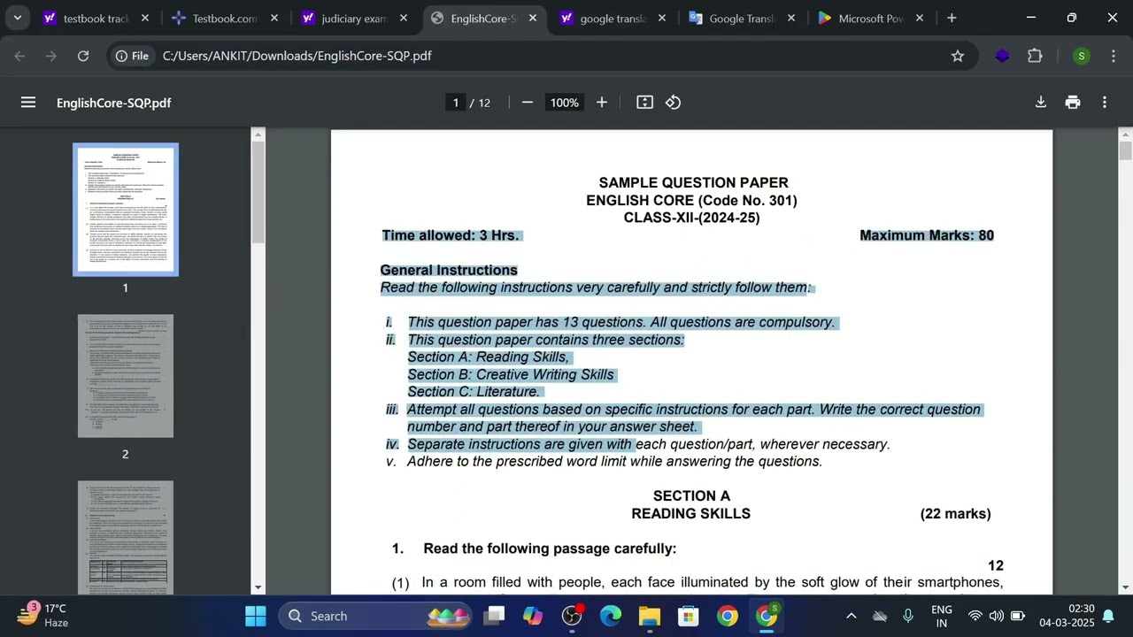Click the fit to page icon
This screenshot has height=637, width=1133.
644,103
